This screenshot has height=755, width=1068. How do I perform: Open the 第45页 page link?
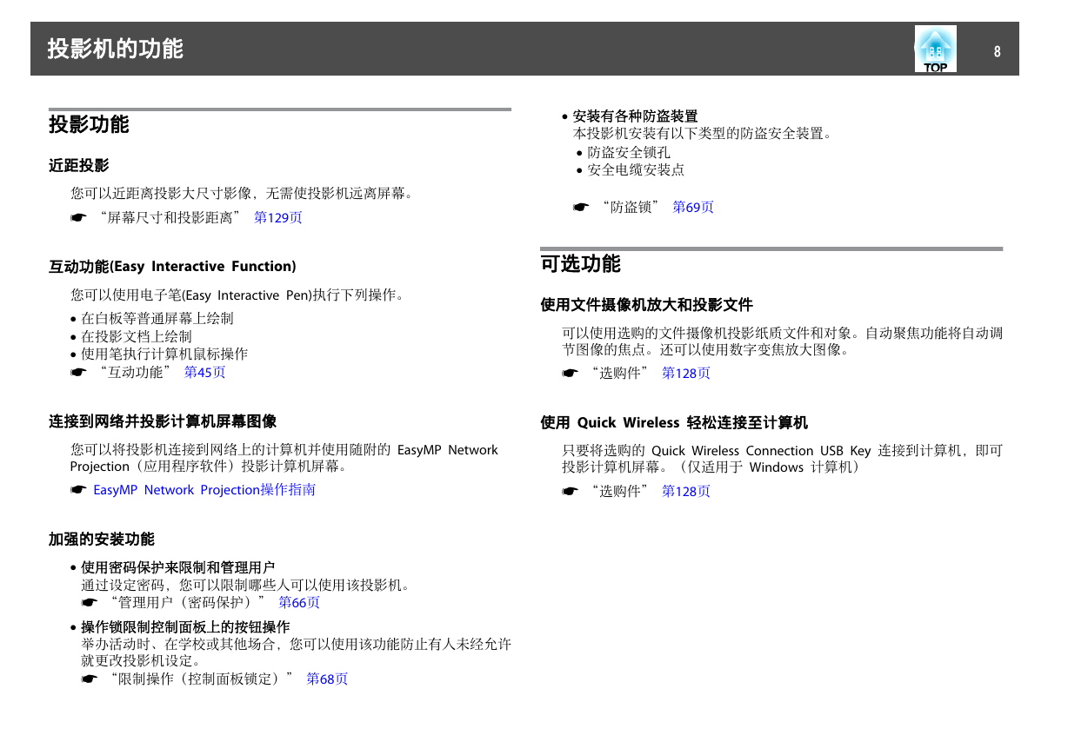[x=205, y=372]
